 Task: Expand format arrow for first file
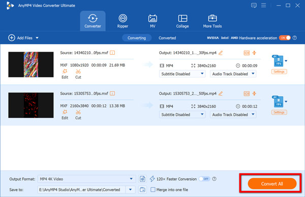[286, 61]
